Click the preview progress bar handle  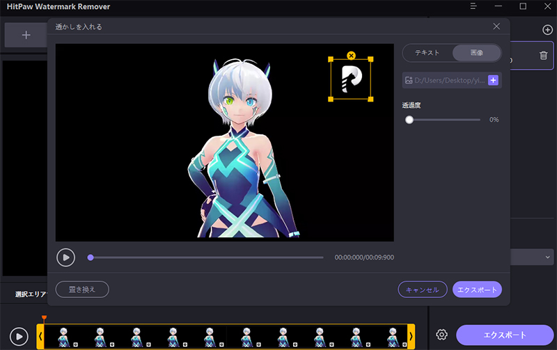click(x=91, y=257)
